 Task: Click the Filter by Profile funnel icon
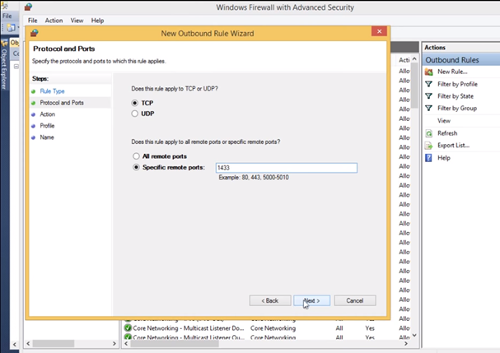coord(429,84)
